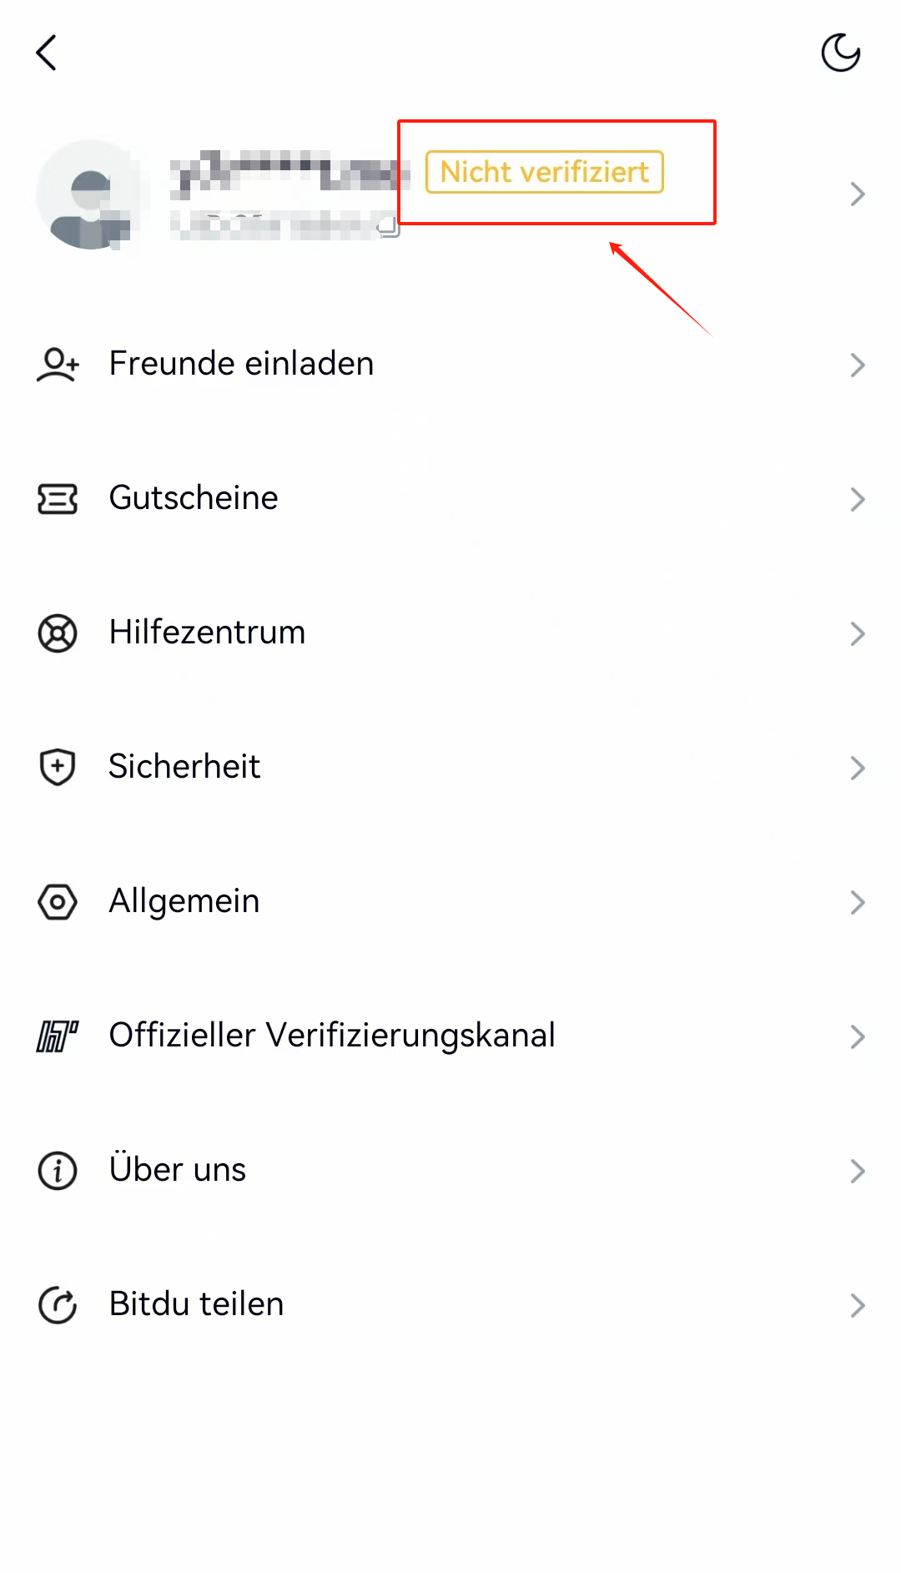Click the Bitdu teilen share icon

(x=58, y=1305)
